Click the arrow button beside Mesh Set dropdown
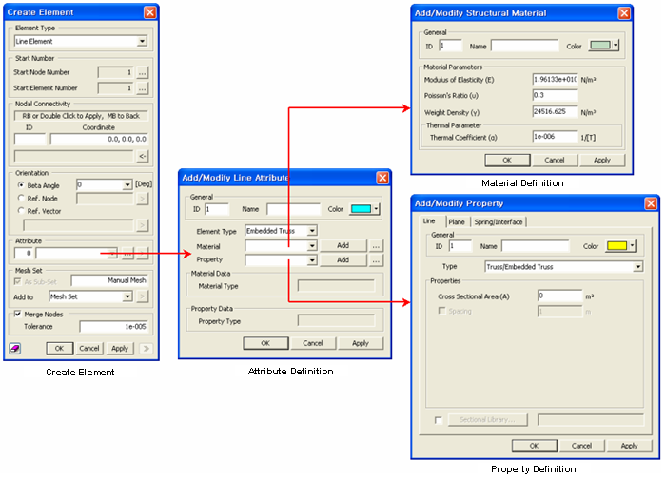The width and height of the screenshot is (666, 478). [143, 296]
